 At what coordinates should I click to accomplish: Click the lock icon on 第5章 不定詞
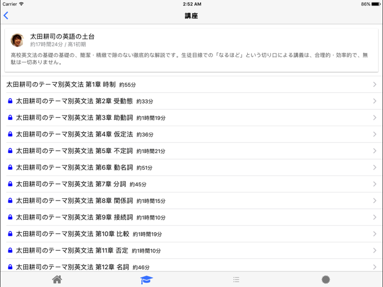coord(10,151)
